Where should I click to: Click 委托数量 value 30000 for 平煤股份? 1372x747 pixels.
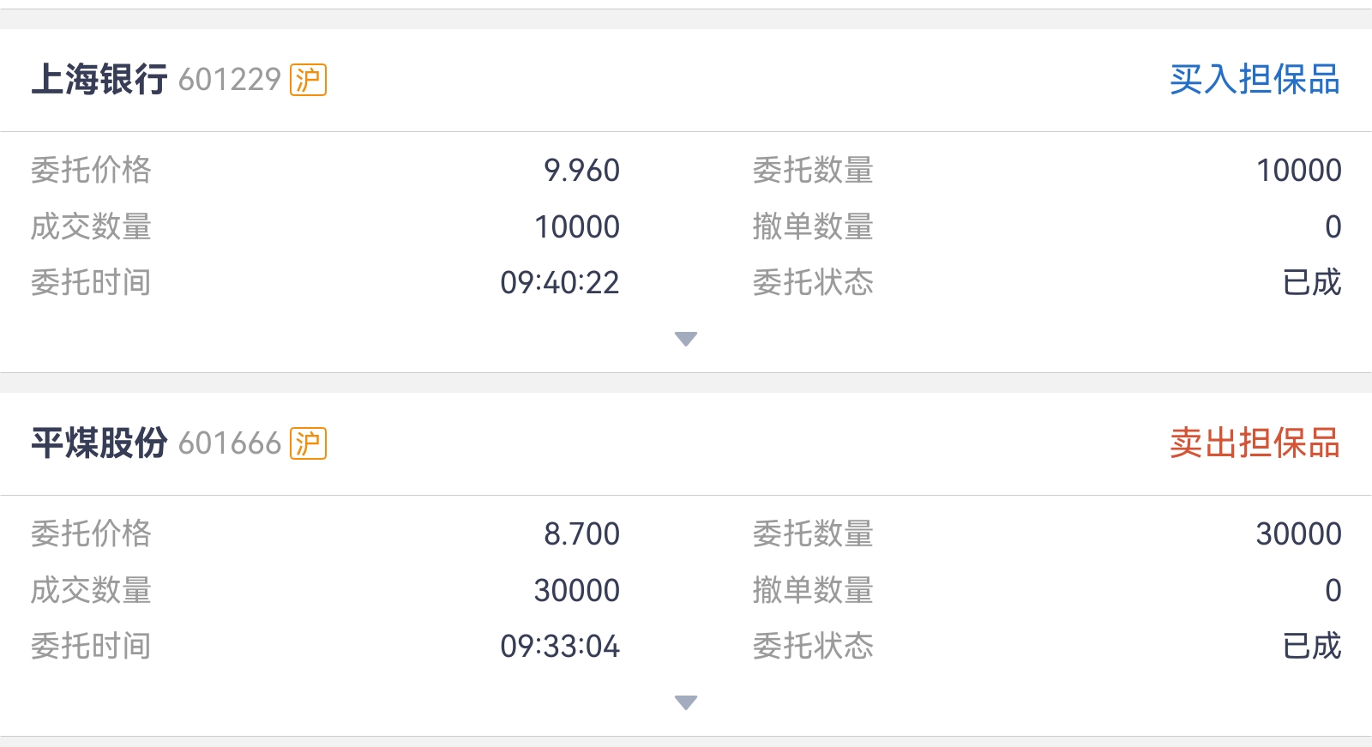pos(1298,534)
